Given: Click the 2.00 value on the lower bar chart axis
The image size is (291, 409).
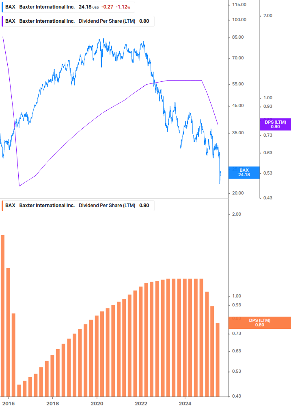Looking at the screenshot, I should click(x=237, y=214).
